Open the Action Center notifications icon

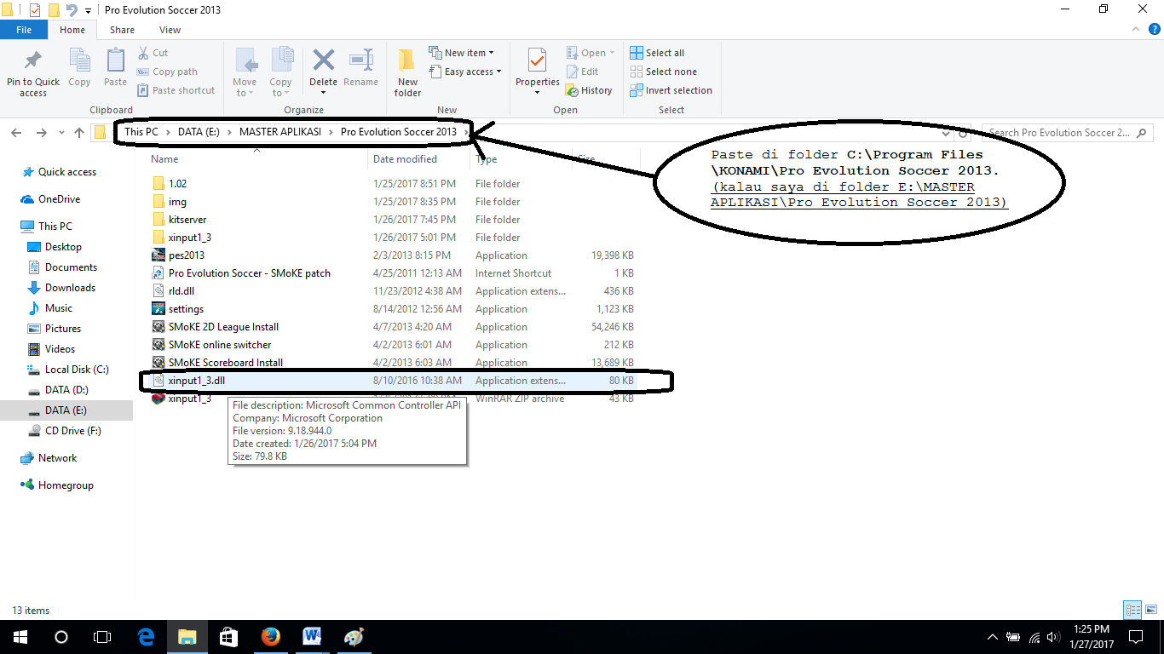coord(1137,637)
